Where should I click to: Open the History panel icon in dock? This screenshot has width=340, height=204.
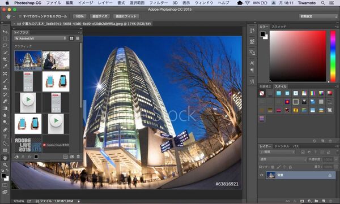(252, 31)
